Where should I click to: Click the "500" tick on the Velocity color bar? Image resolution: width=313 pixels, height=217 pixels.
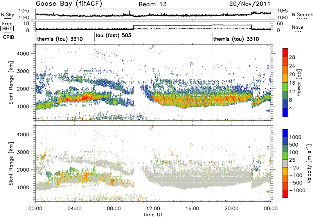point(294,145)
